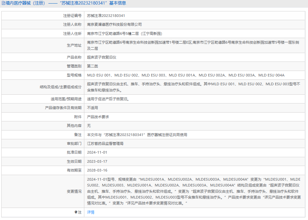
Task: Click the storage condition value 不适用
Action: pos(92,108)
